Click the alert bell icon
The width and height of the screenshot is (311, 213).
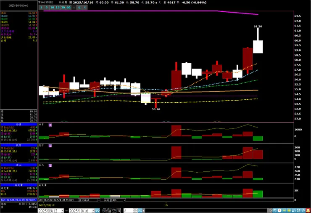click(x=308, y=210)
